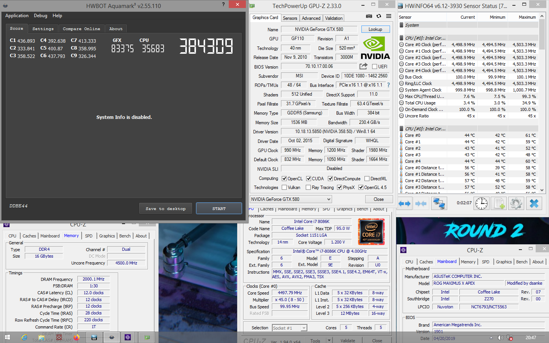The width and height of the screenshot is (549, 343).
Task: Switch to Aquamark via the cat taskbar icon
Action: click(111, 337)
